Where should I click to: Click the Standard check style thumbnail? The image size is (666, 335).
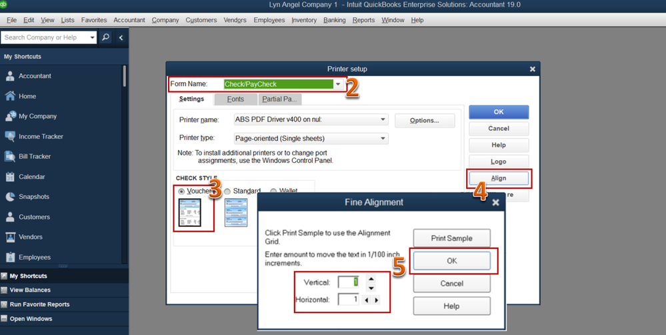click(x=235, y=213)
